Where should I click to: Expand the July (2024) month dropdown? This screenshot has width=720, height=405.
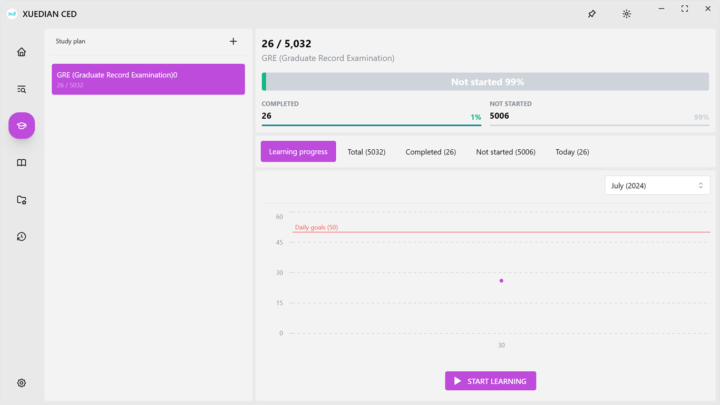[657, 186]
